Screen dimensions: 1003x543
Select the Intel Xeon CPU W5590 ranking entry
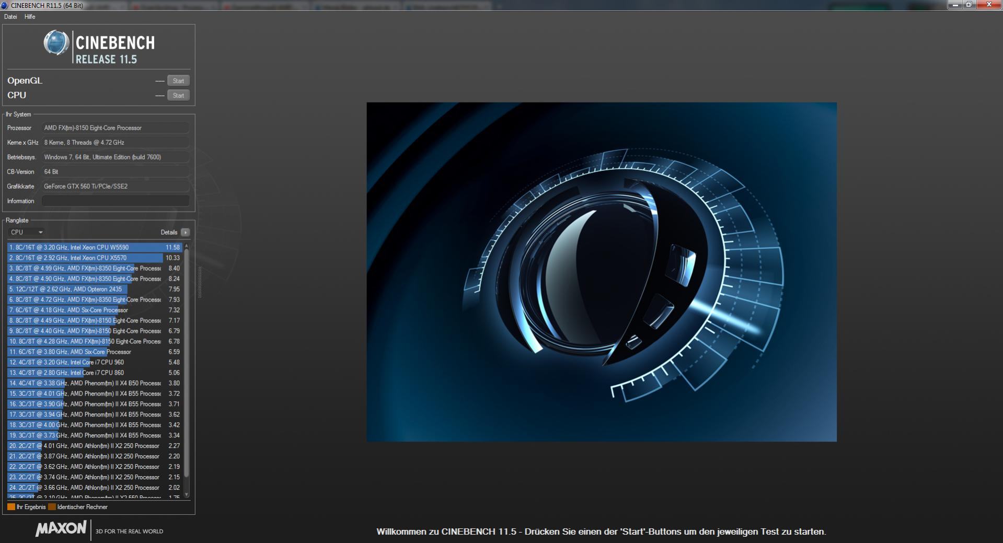(95, 247)
